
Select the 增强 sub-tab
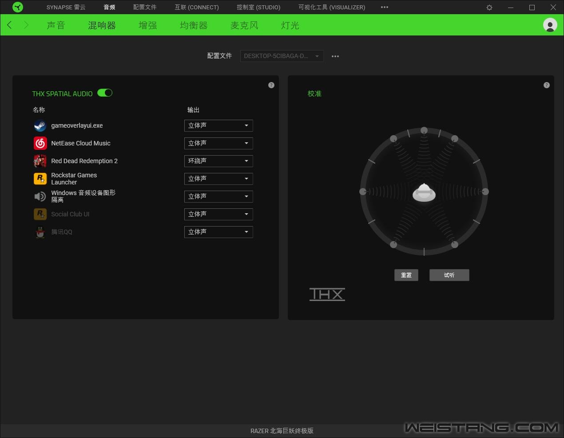click(x=148, y=25)
